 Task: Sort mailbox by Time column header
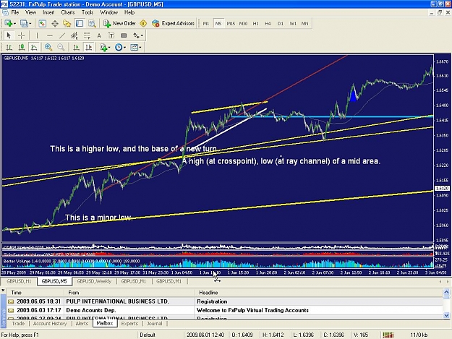coord(36,293)
